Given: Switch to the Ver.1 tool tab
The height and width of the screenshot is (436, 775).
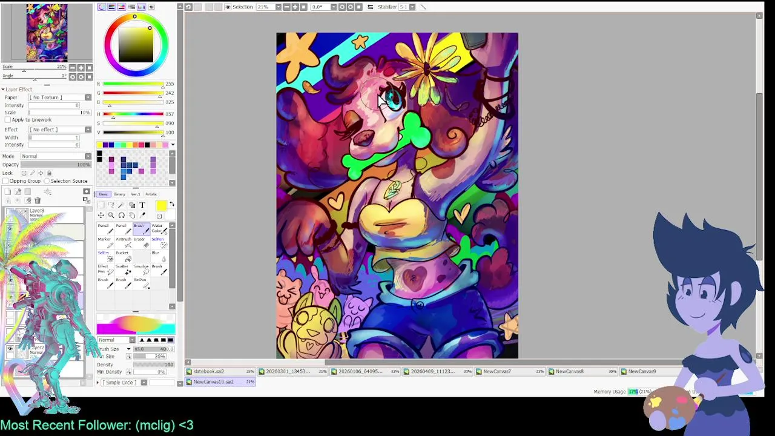Looking at the screenshot, I should 136,194.
